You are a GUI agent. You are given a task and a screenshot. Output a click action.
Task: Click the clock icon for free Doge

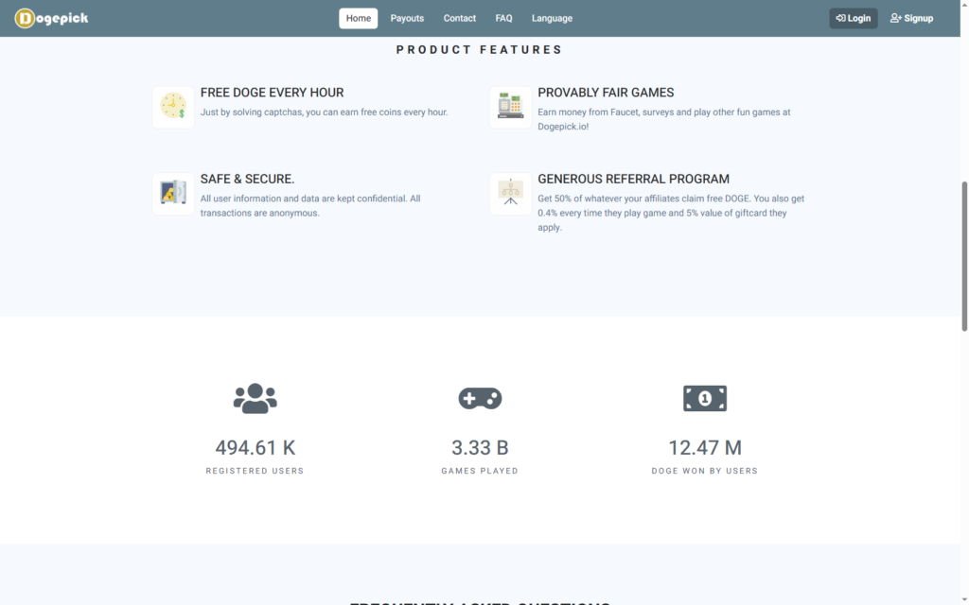pos(173,107)
